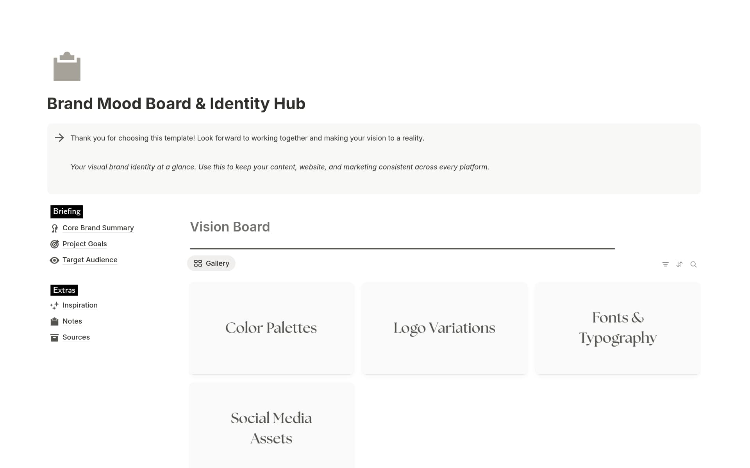The width and height of the screenshot is (750, 468).
Task: Click the sparkles icon next to Inspiration
Action: 54,305
